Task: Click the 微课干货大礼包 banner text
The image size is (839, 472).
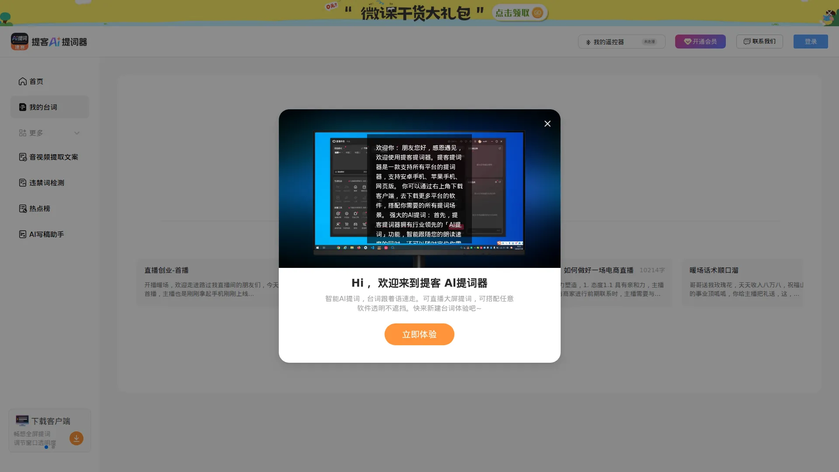Action: (415, 13)
